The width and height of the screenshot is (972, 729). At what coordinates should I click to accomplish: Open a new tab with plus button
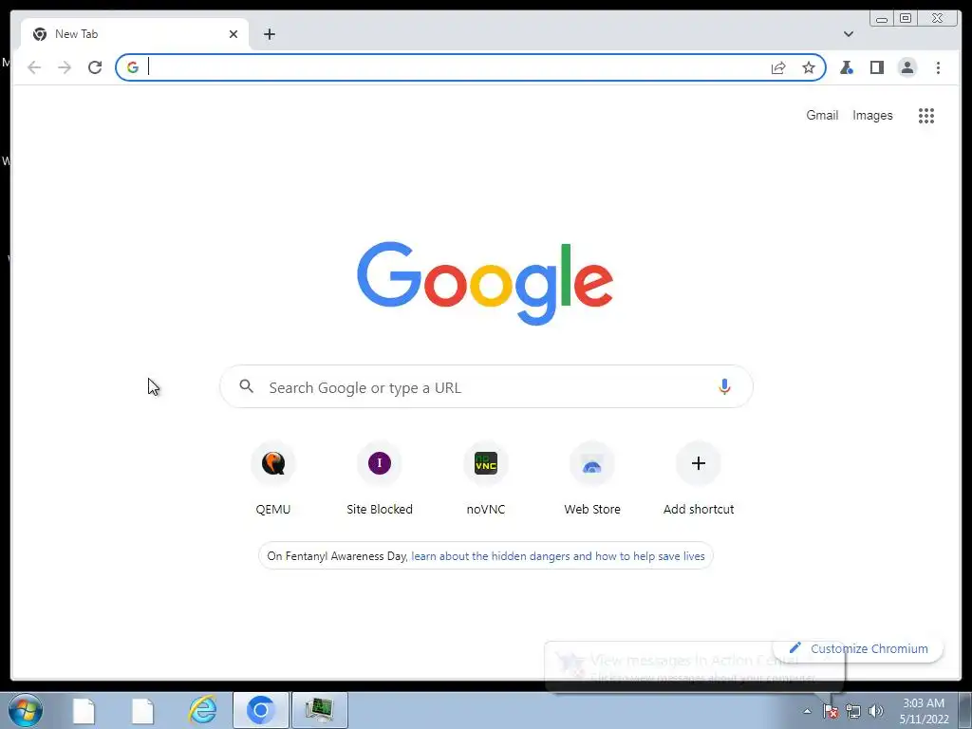tap(269, 34)
